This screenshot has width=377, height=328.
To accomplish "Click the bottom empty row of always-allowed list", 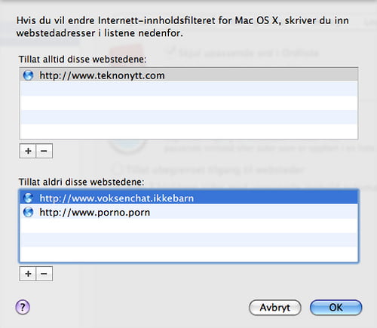I will [x=188, y=131].
